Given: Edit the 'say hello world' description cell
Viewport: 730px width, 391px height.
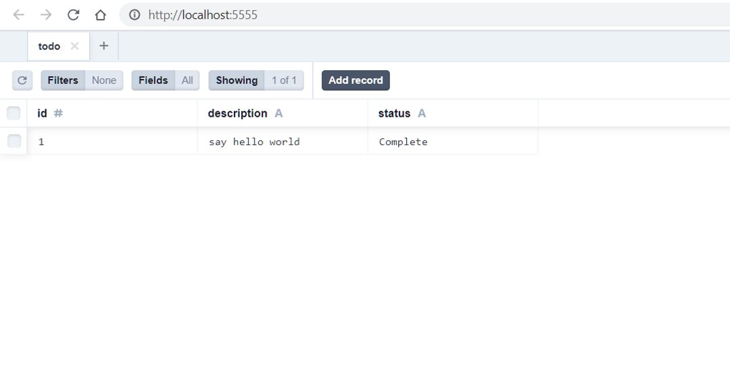Looking at the screenshot, I should [x=254, y=142].
